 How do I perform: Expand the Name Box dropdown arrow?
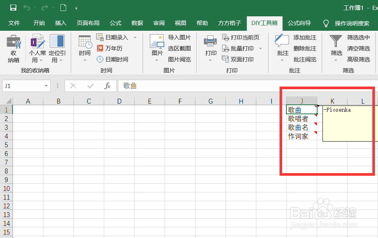46,86
